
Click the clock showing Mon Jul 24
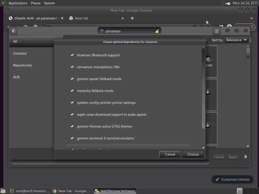point(245,3)
